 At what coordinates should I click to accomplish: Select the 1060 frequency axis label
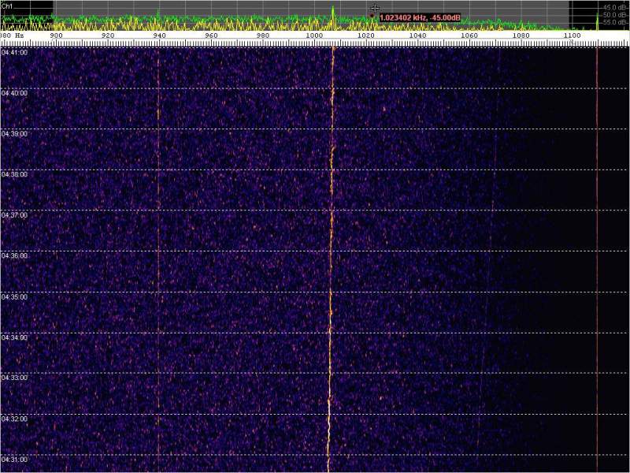point(469,35)
